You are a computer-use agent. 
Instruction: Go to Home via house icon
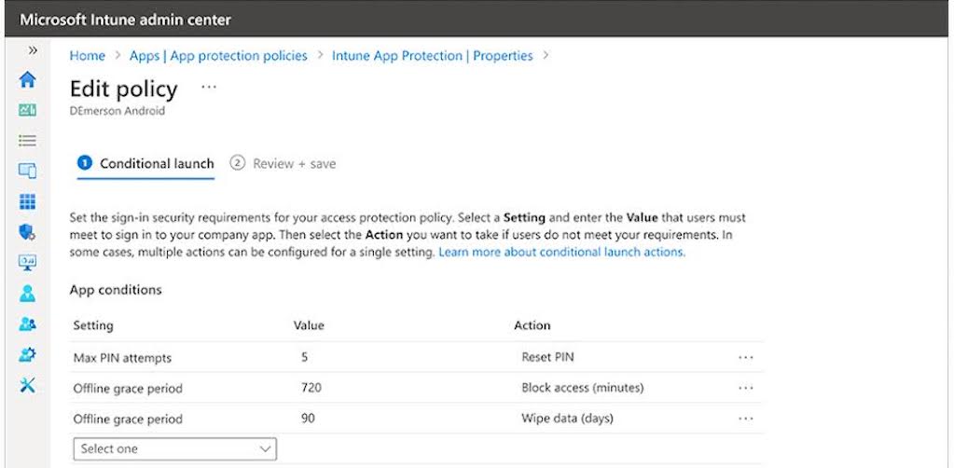27,79
